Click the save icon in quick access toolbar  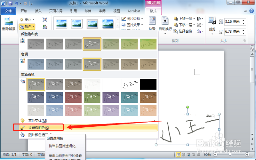pyautogui.click(x=11, y=3)
